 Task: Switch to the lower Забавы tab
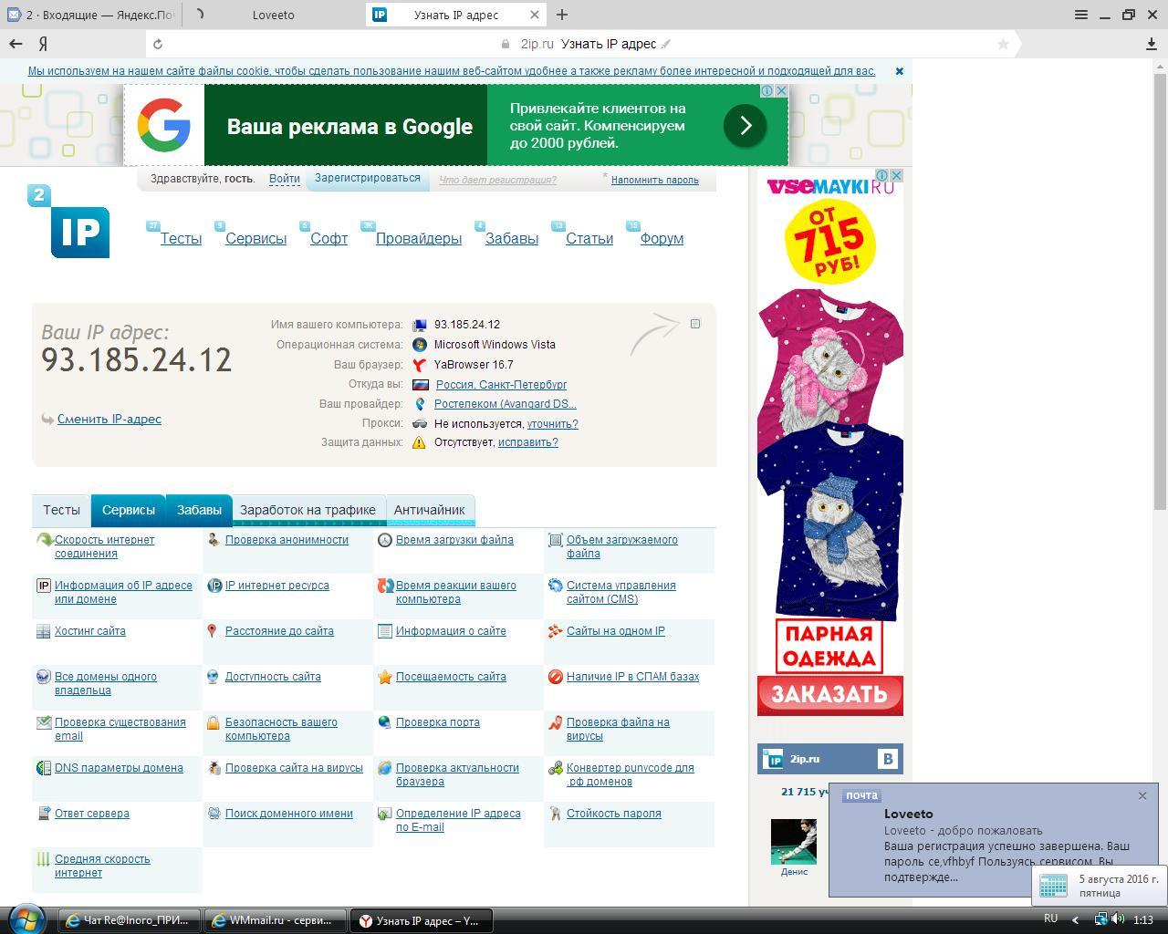click(x=199, y=510)
